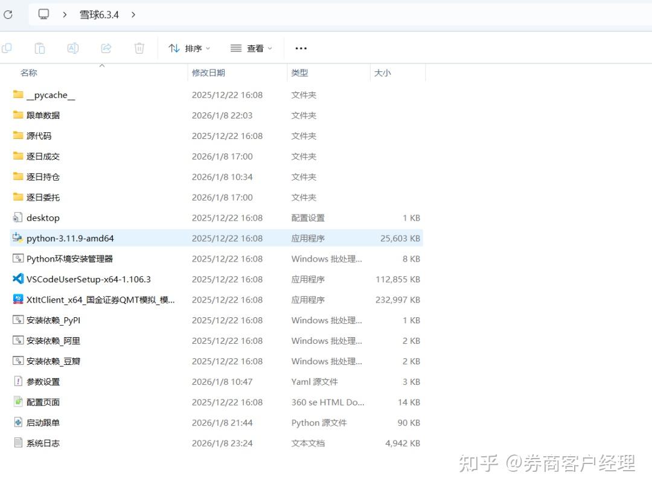This screenshot has height=490, width=652.
Task: Expand the chevron after the monitor icon
Action: pos(65,15)
